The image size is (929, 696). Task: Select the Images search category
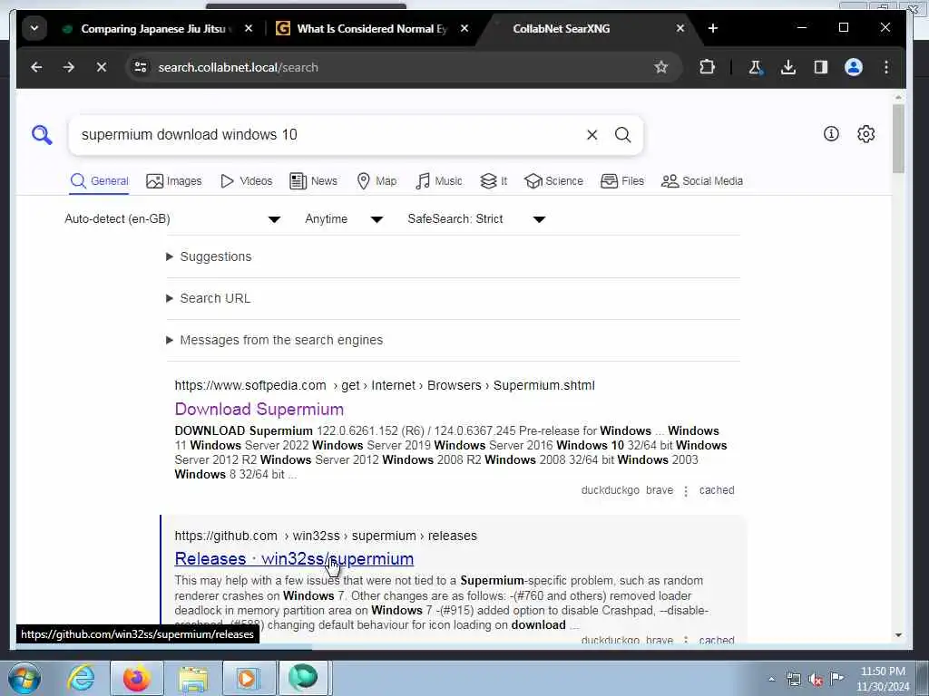[173, 181]
